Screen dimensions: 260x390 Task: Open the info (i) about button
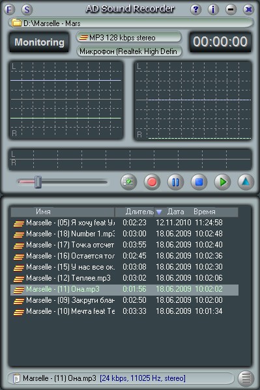(213, 10)
